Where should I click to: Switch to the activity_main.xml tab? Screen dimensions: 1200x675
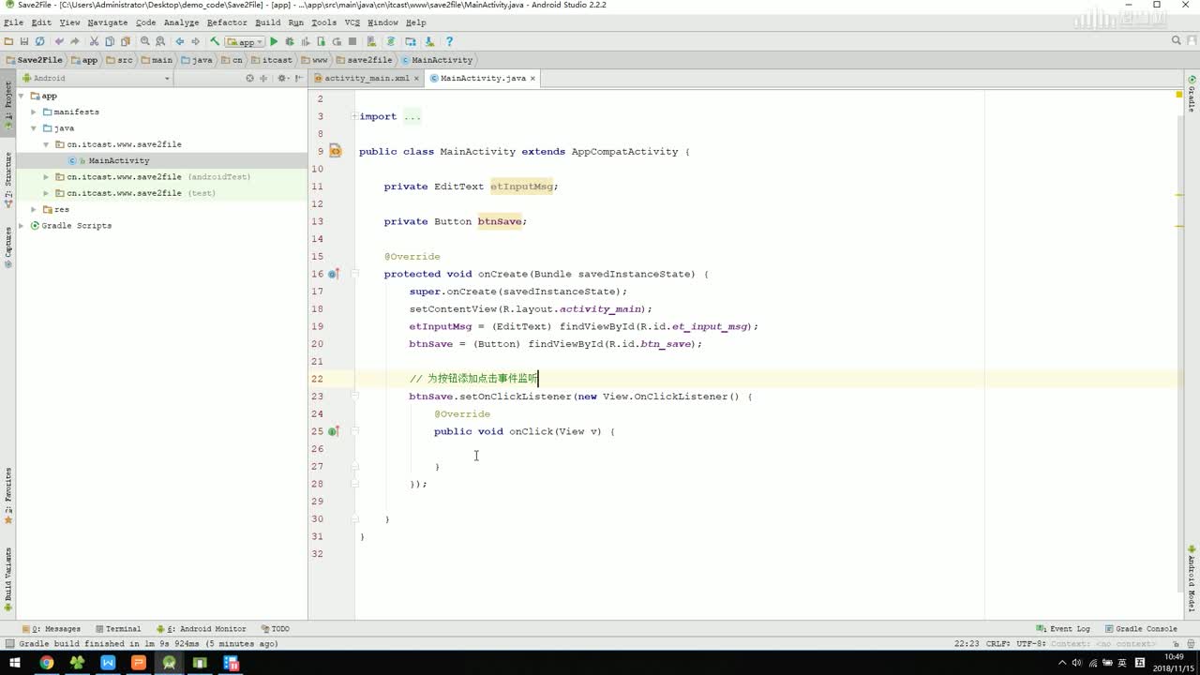pos(367,78)
